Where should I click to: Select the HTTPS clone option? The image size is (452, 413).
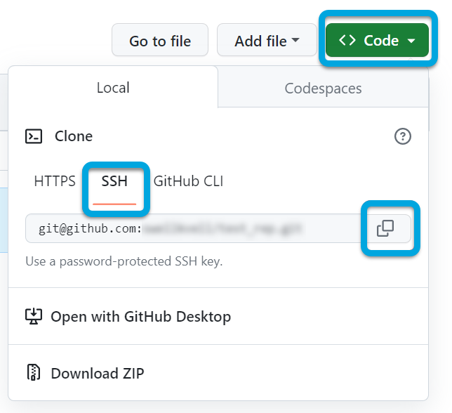coord(55,181)
